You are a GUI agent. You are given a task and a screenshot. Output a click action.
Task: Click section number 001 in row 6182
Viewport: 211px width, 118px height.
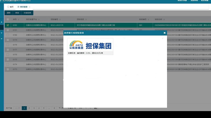coord(141,25)
